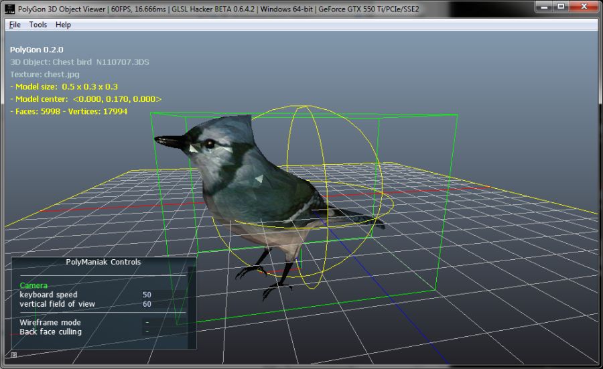The height and width of the screenshot is (369, 603).
Task: Click the keyboard speed value 50
Action: (147, 295)
